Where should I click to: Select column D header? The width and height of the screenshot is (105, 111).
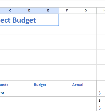click(x=29, y=10)
